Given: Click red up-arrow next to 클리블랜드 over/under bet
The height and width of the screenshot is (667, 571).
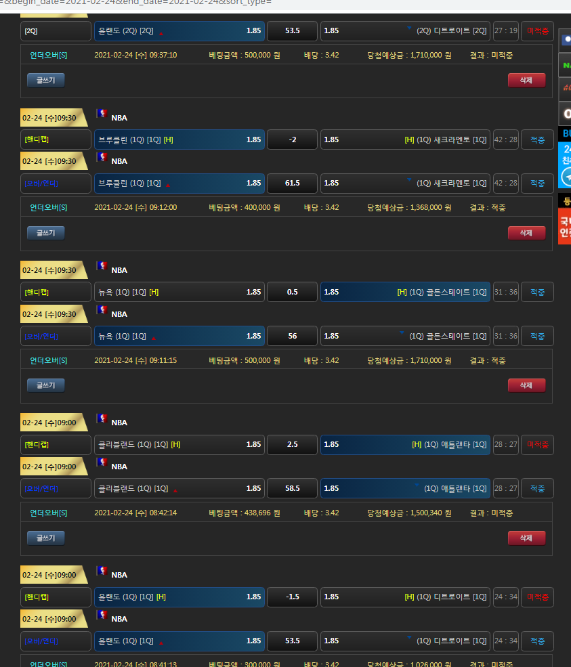Looking at the screenshot, I should [175, 490].
